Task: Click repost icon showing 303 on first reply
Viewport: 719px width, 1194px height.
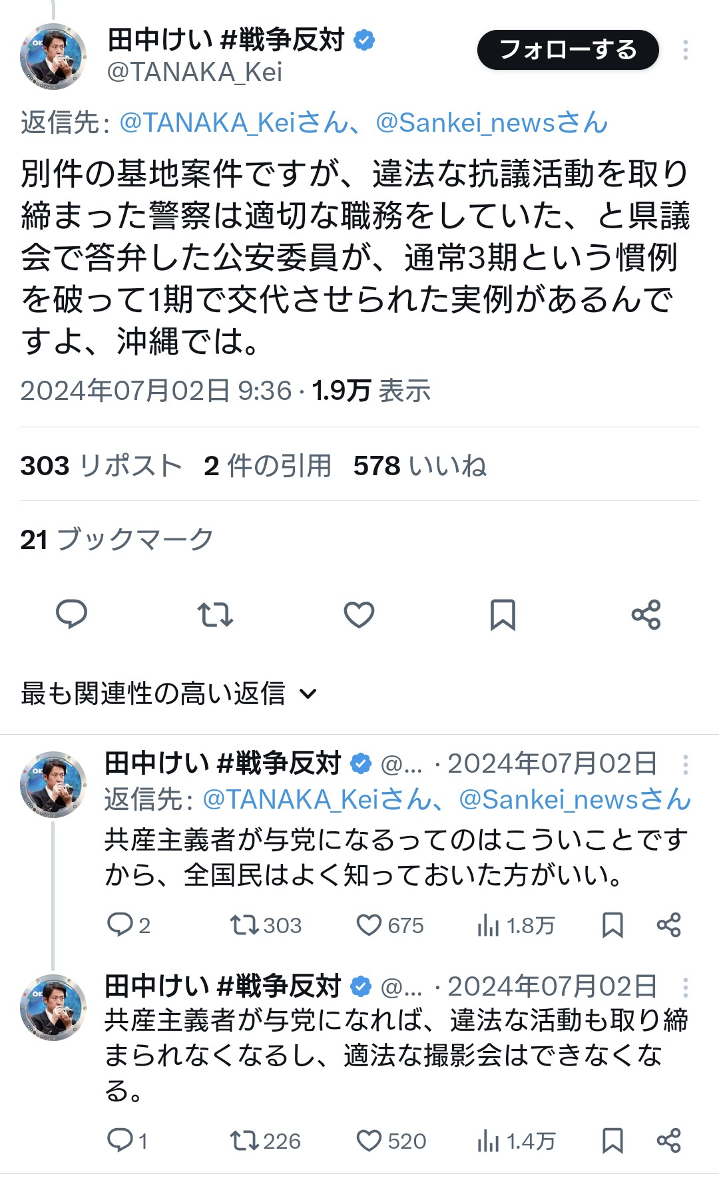Action: click(266, 925)
